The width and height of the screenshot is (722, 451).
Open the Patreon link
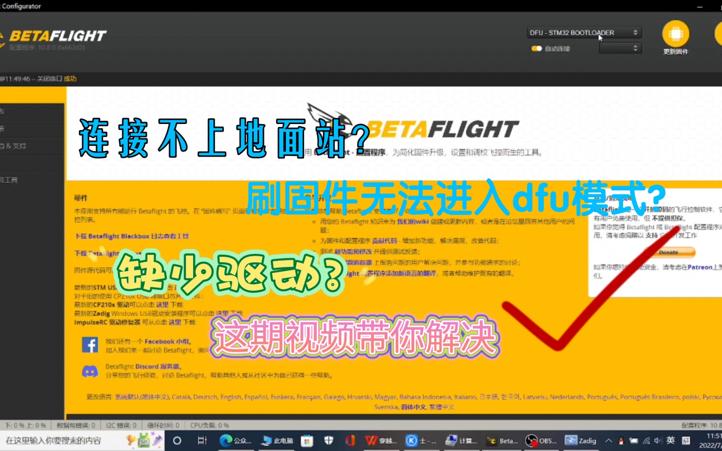700,267
